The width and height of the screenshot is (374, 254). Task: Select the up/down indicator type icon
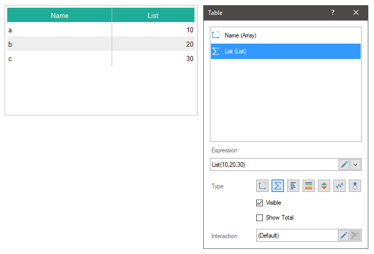click(324, 186)
